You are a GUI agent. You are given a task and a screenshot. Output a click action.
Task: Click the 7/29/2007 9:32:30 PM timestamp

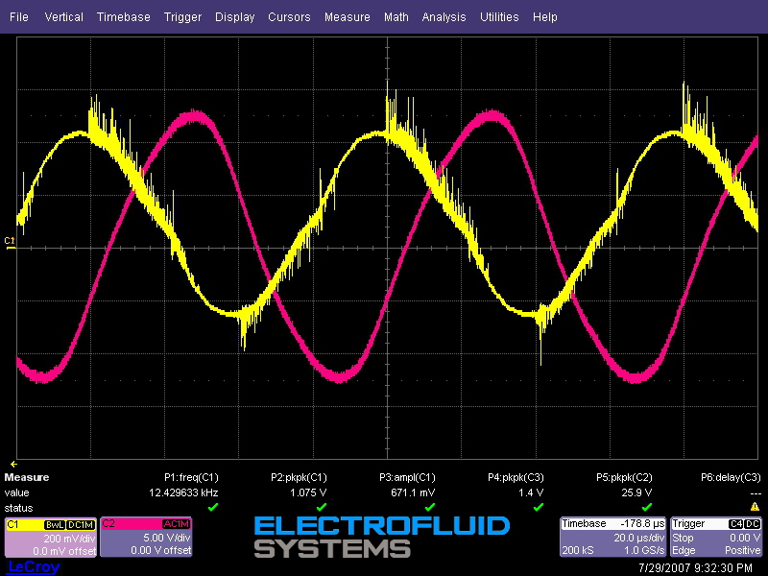[695, 567]
